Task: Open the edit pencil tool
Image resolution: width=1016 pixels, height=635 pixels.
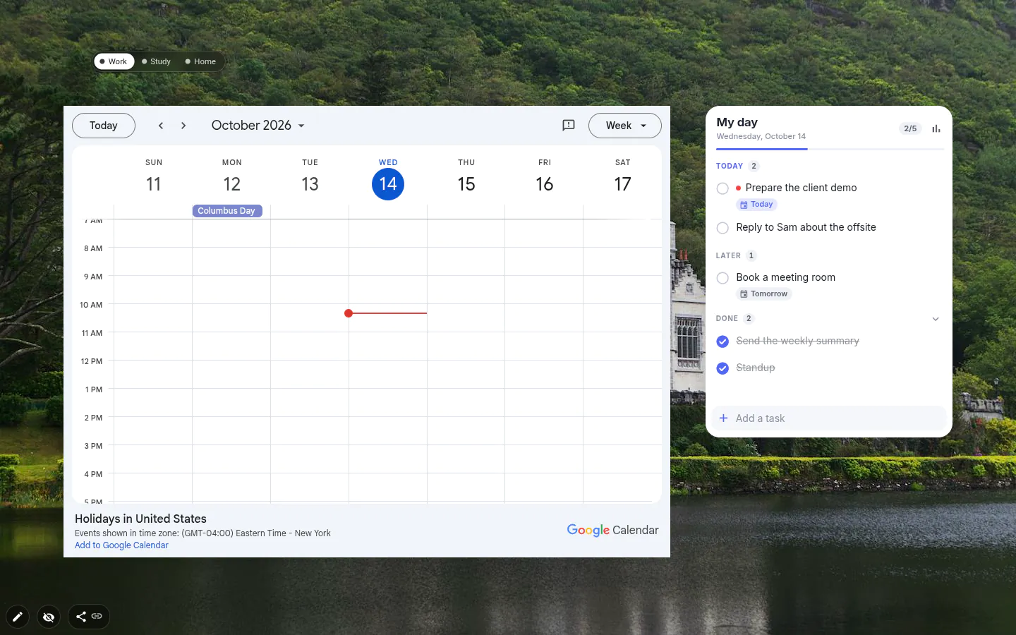Action: (x=18, y=617)
